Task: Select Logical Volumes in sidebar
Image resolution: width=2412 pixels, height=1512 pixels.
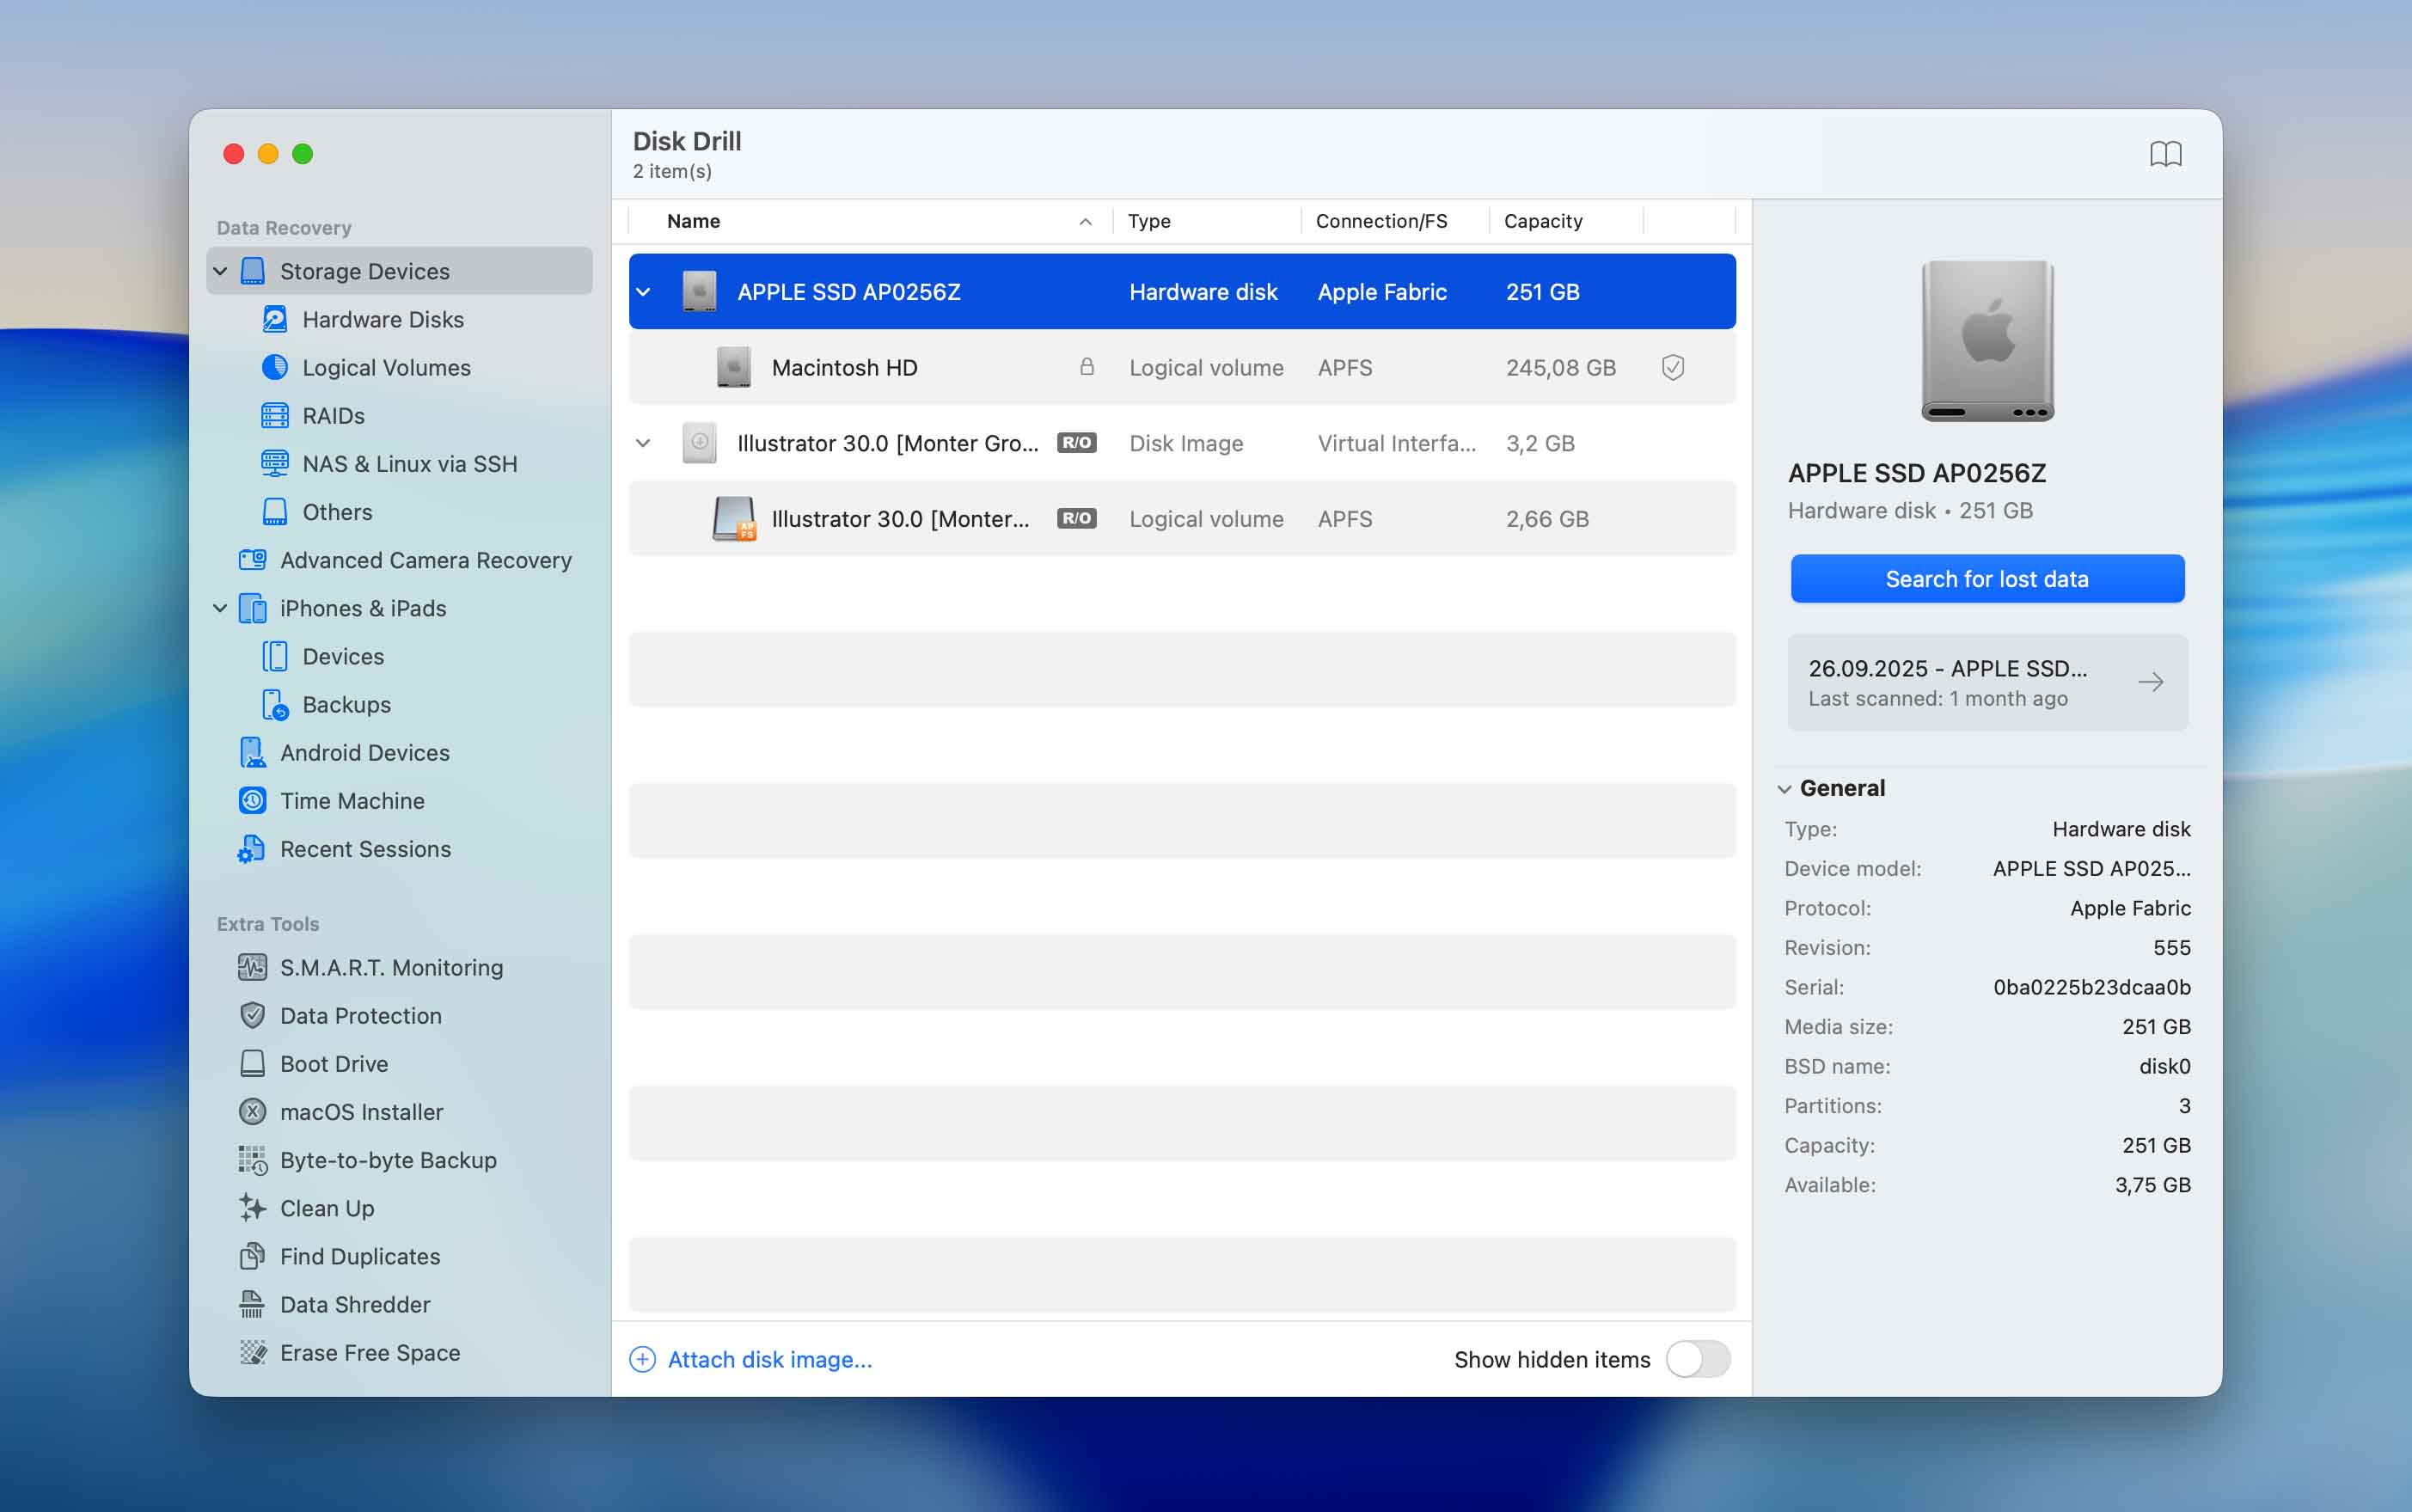Action: click(385, 367)
